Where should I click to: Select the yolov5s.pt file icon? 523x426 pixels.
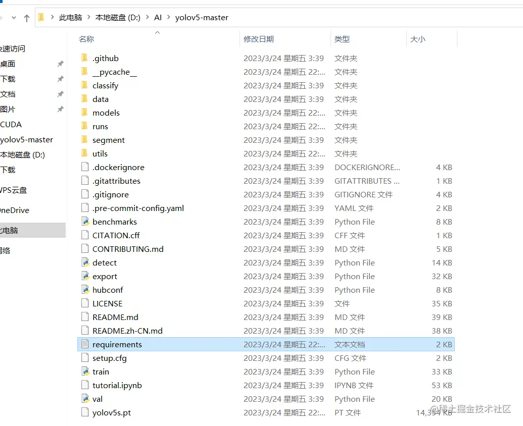(85, 413)
